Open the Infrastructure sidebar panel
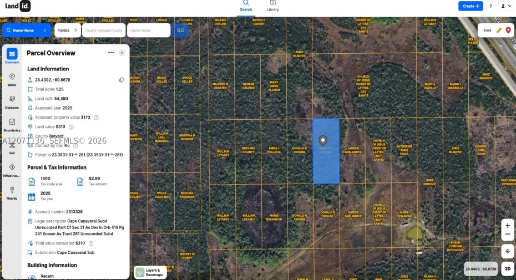516x280 pixels. click(x=12, y=171)
